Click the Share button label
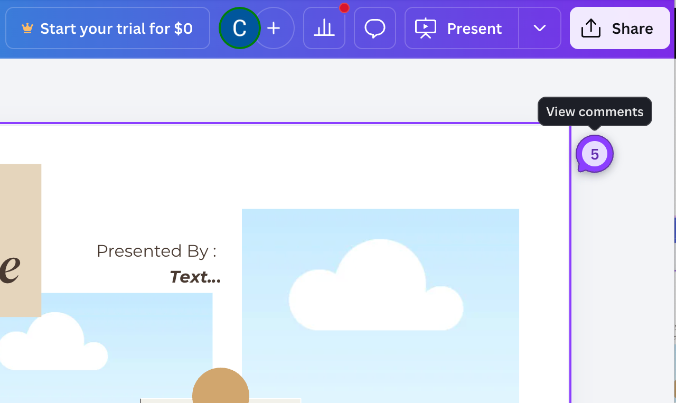The height and width of the screenshot is (403, 676). pyautogui.click(x=632, y=29)
